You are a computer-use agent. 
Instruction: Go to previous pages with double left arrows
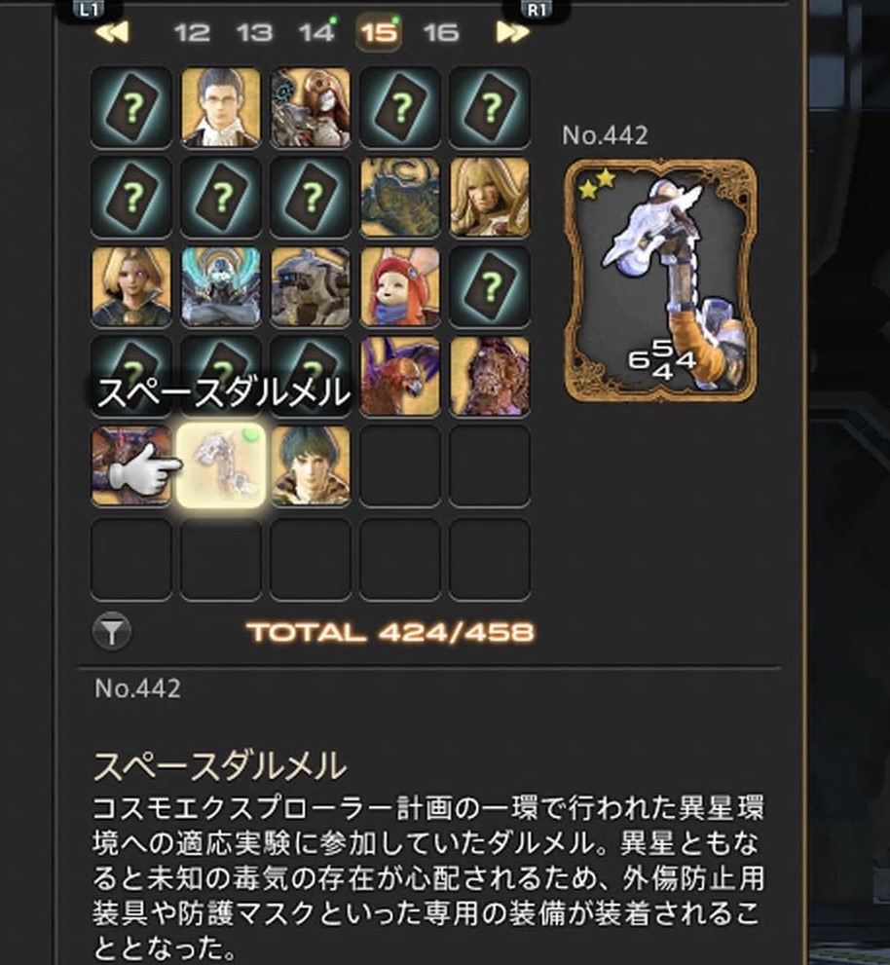tap(113, 32)
